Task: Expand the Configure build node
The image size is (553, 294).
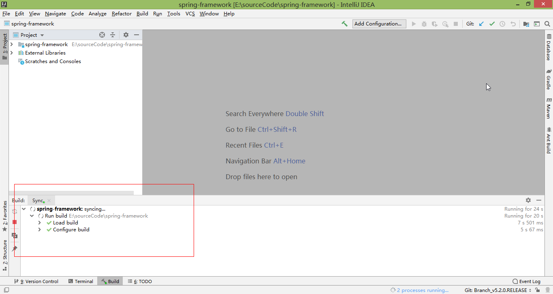Action: tap(39, 229)
